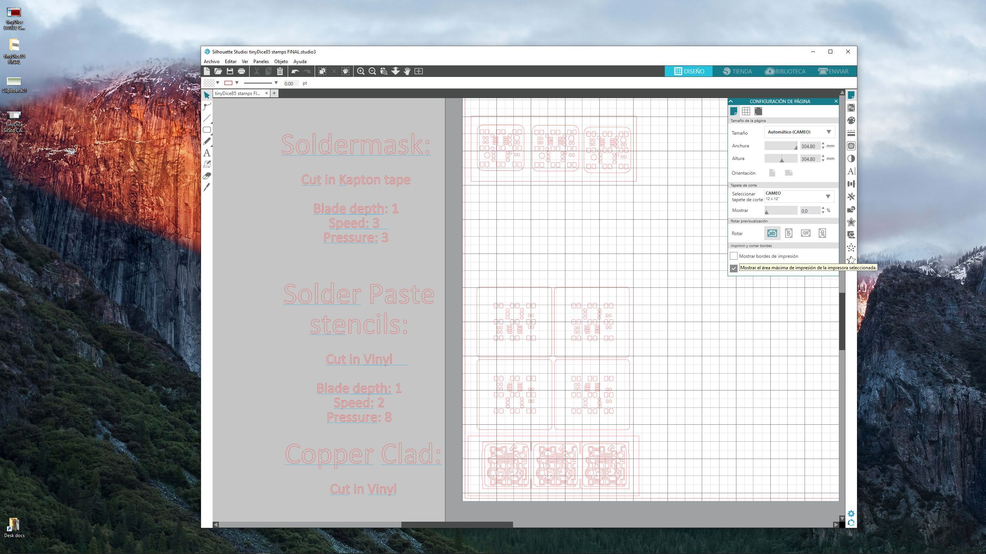The width and height of the screenshot is (986, 554).
Task: Open the Fill color palette panel
Action: click(851, 121)
